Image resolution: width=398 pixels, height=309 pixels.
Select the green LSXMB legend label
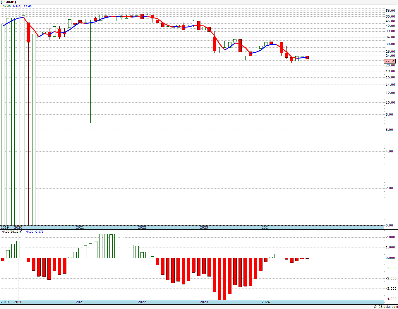(x=6, y=6)
